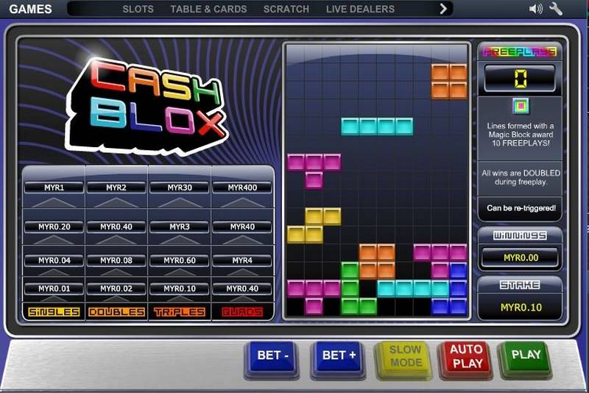
Task: Click the Freeplays counter display
Action: pos(521,79)
